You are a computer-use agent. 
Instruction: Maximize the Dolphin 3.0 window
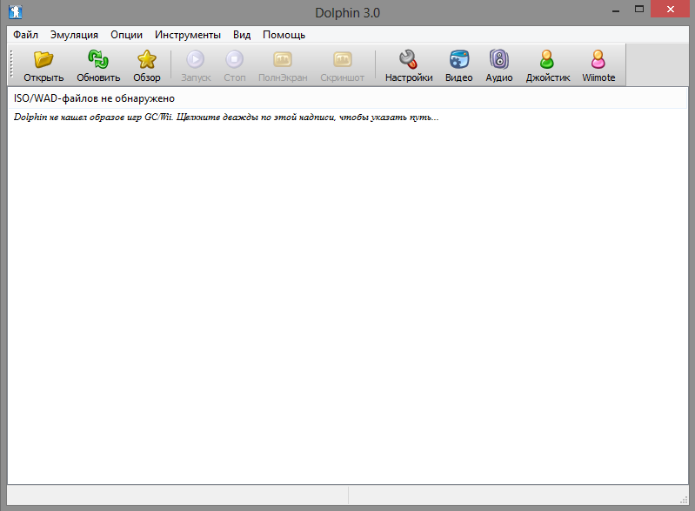click(638, 10)
